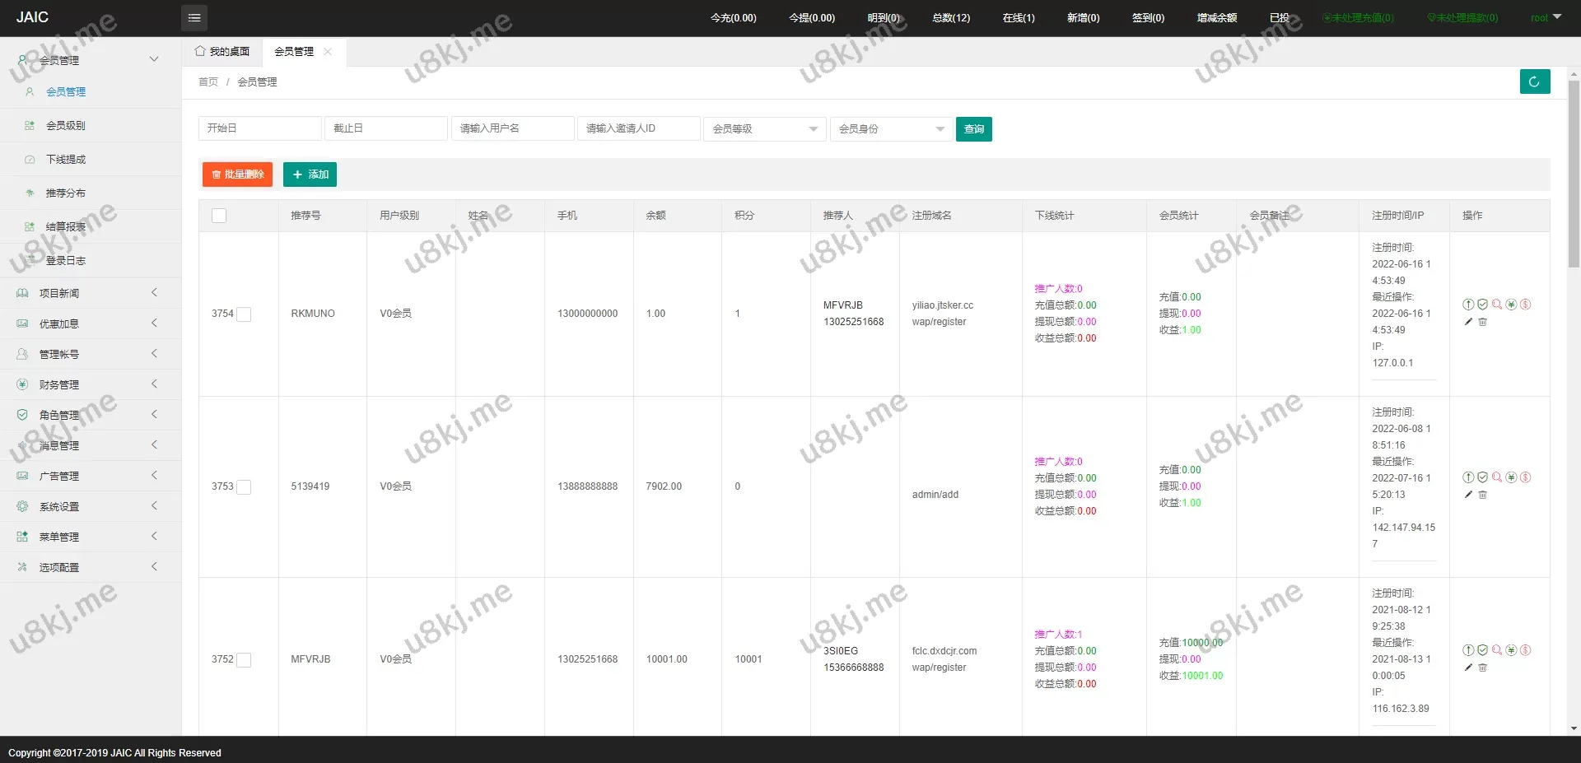The width and height of the screenshot is (1581, 763).
Task: Click trash delete icon for member 5139419
Action: [1482, 495]
